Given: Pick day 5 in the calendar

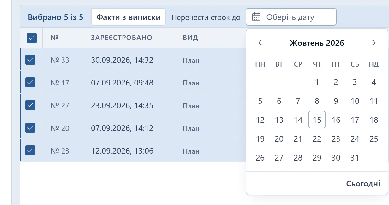Looking at the screenshot, I should click(260, 101).
